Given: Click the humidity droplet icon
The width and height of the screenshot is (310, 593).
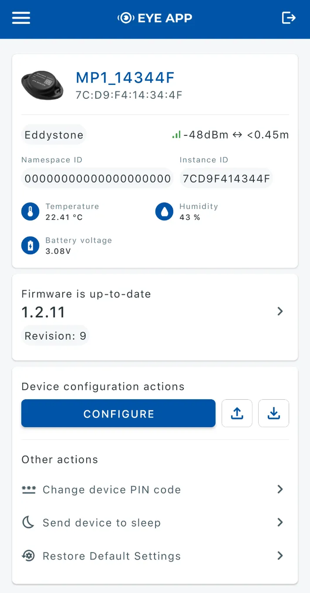Looking at the screenshot, I should point(164,212).
